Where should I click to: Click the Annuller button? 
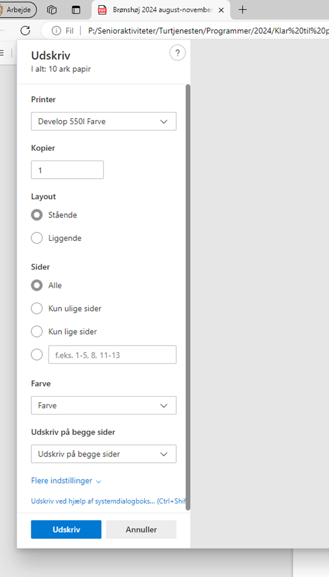[x=141, y=529]
